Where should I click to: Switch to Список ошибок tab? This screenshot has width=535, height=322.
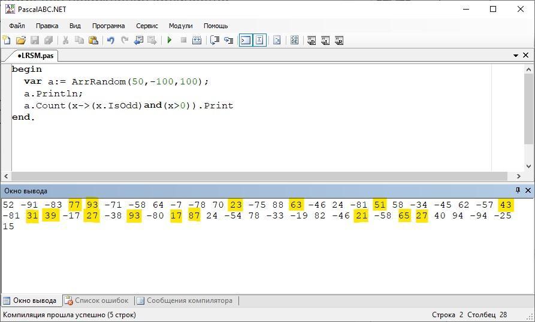click(x=97, y=300)
